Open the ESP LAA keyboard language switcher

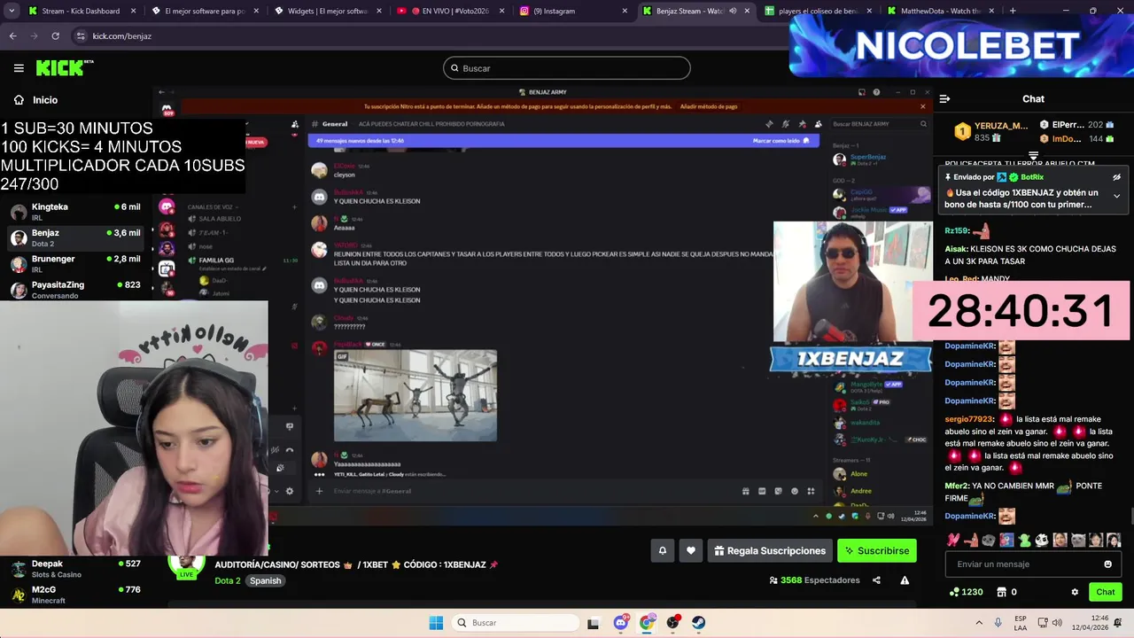click(x=1021, y=623)
